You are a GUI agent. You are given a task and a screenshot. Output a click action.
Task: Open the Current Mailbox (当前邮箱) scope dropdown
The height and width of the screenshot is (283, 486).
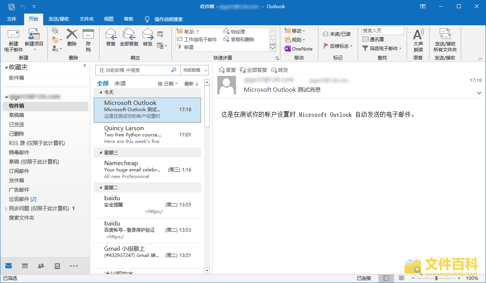coord(194,70)
